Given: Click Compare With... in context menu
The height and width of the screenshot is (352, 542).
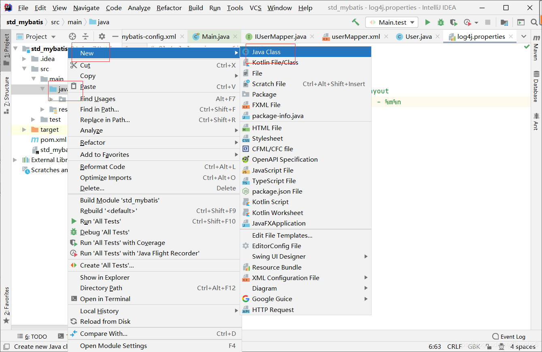Looking at the screenshot, I should click(154, 333).
